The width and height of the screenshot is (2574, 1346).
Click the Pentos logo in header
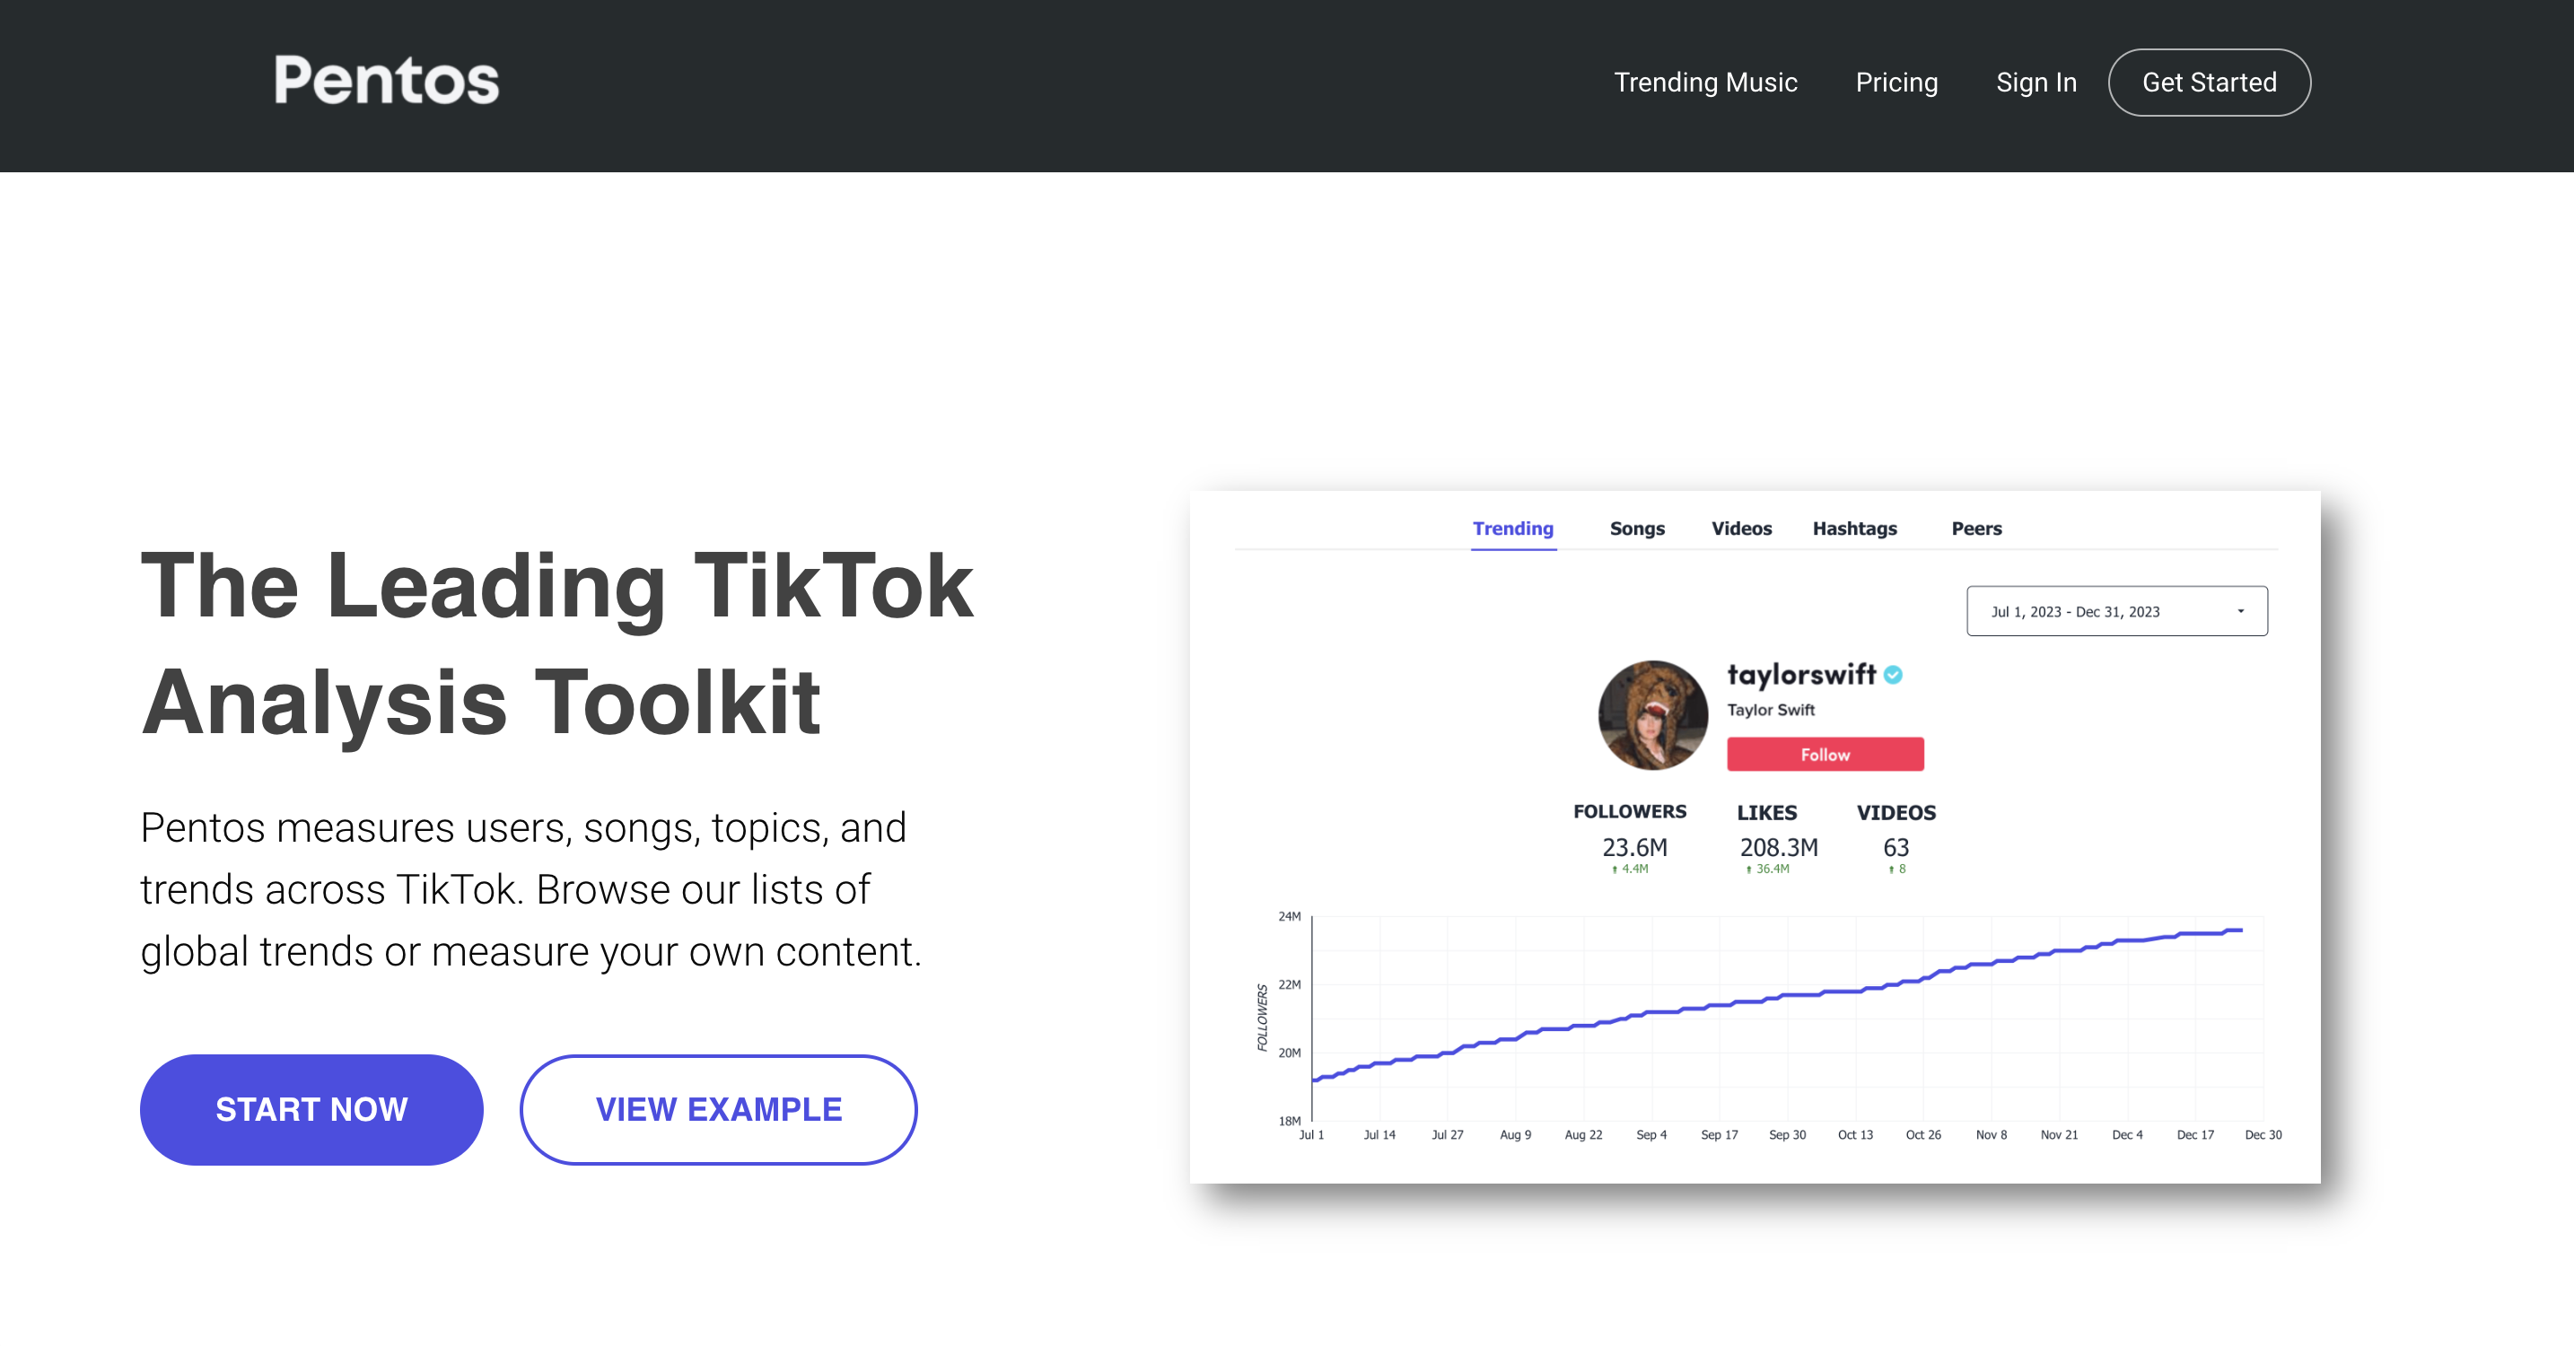click(x=385, y=78)
